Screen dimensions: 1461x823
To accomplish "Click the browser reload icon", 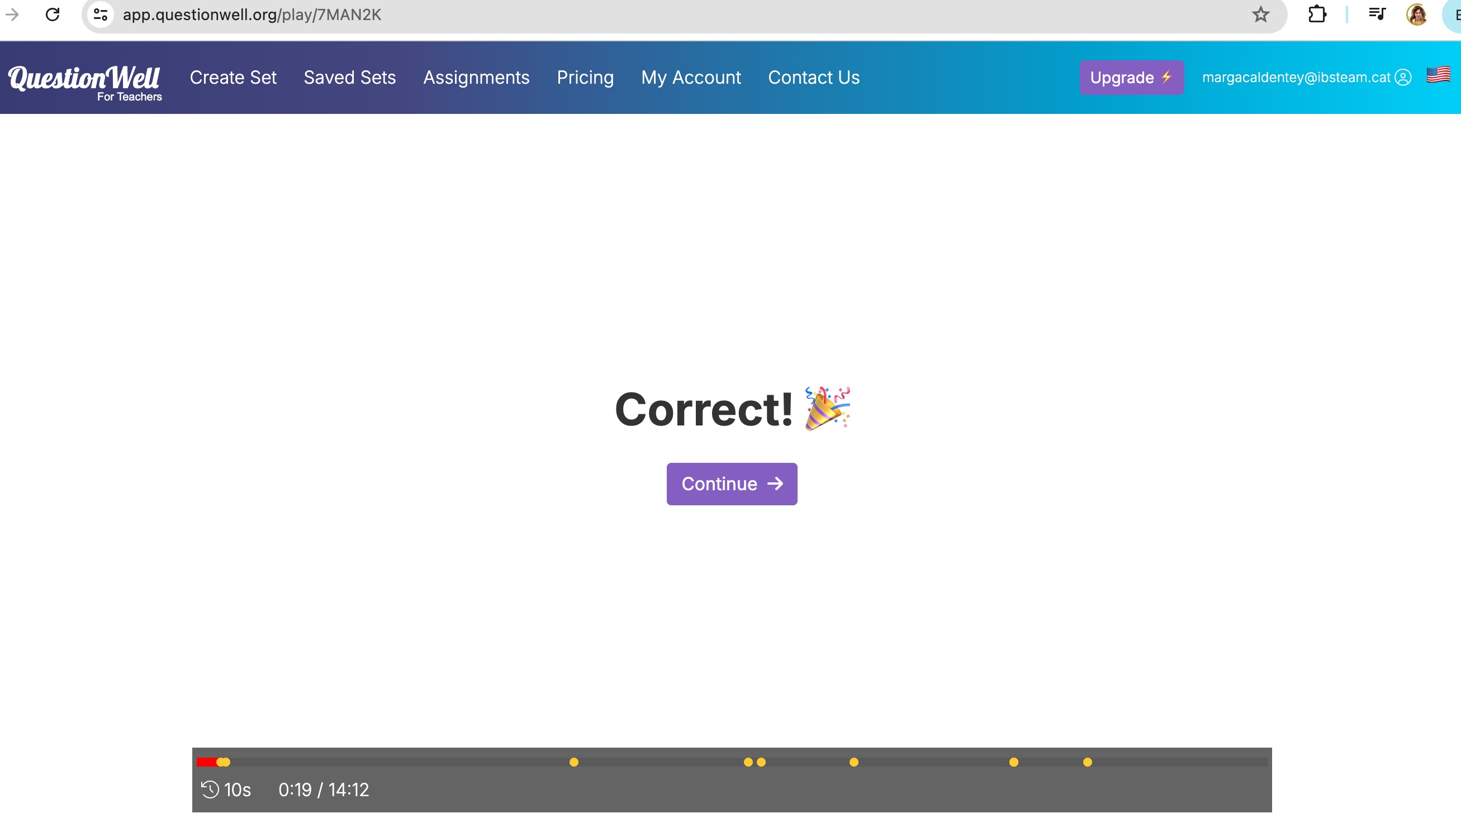I will pyautogui.click(x=53, y=14).
